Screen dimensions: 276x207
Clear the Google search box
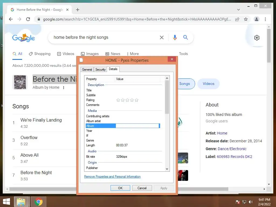coord(162,37)
